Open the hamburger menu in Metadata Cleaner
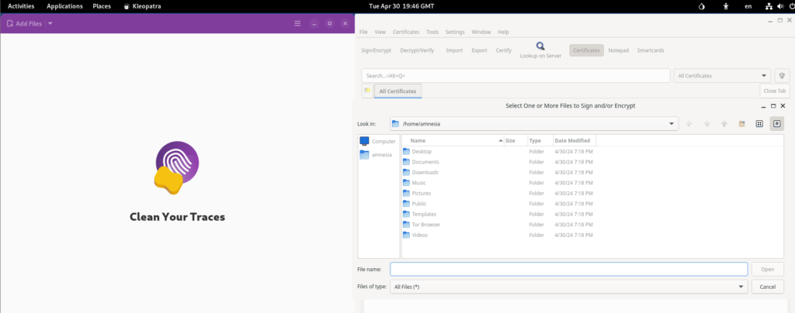This screenshot has width=795, height=313. (297, 24)
